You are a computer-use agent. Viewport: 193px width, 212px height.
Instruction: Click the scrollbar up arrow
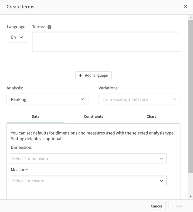click(190, 17)
